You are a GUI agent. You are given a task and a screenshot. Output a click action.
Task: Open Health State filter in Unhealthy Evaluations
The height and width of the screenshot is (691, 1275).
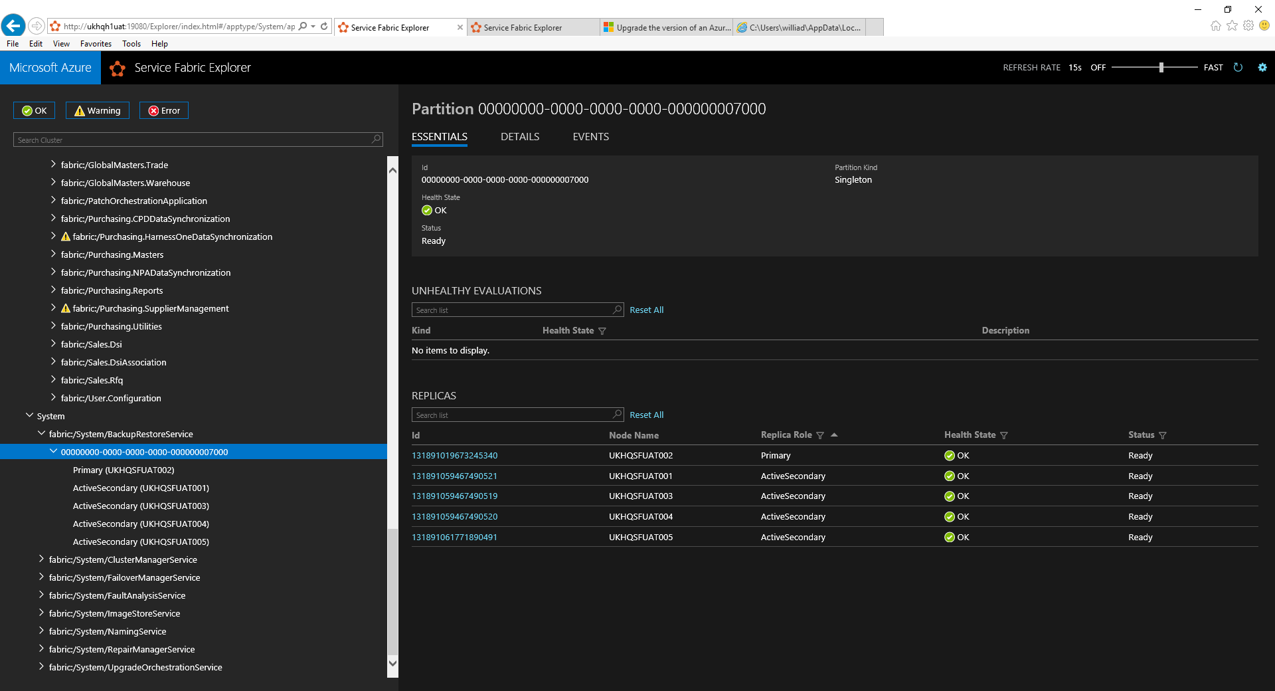click(x=602, y=331)
